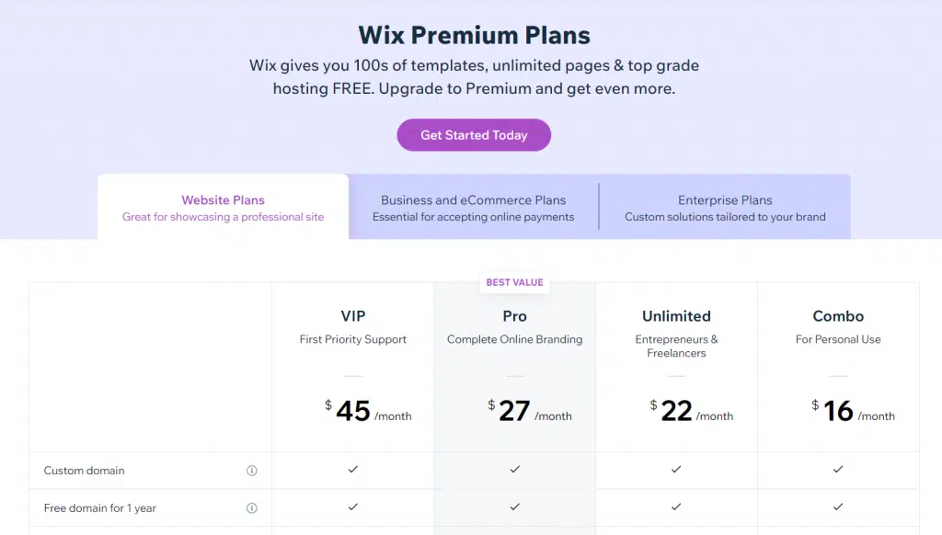Select the VIP plan heading
This screenshot has height=535, width=942.
tap(353, 316)
